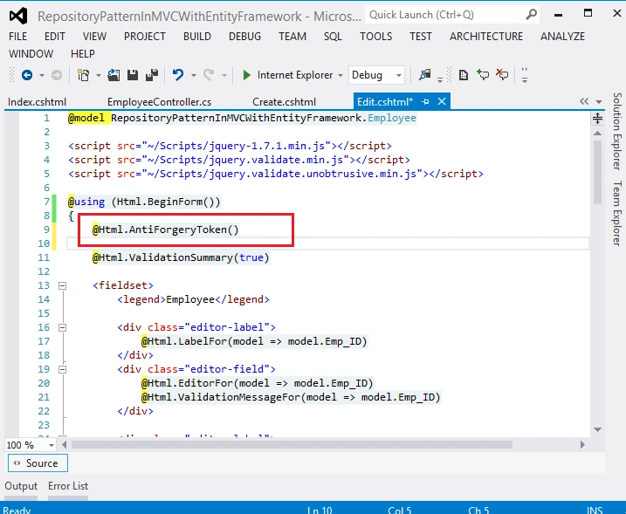Pin the Edit.cshtml tab
Image resolution: width=626 pixels, height=514 pixels.
(x=425, y=102)
